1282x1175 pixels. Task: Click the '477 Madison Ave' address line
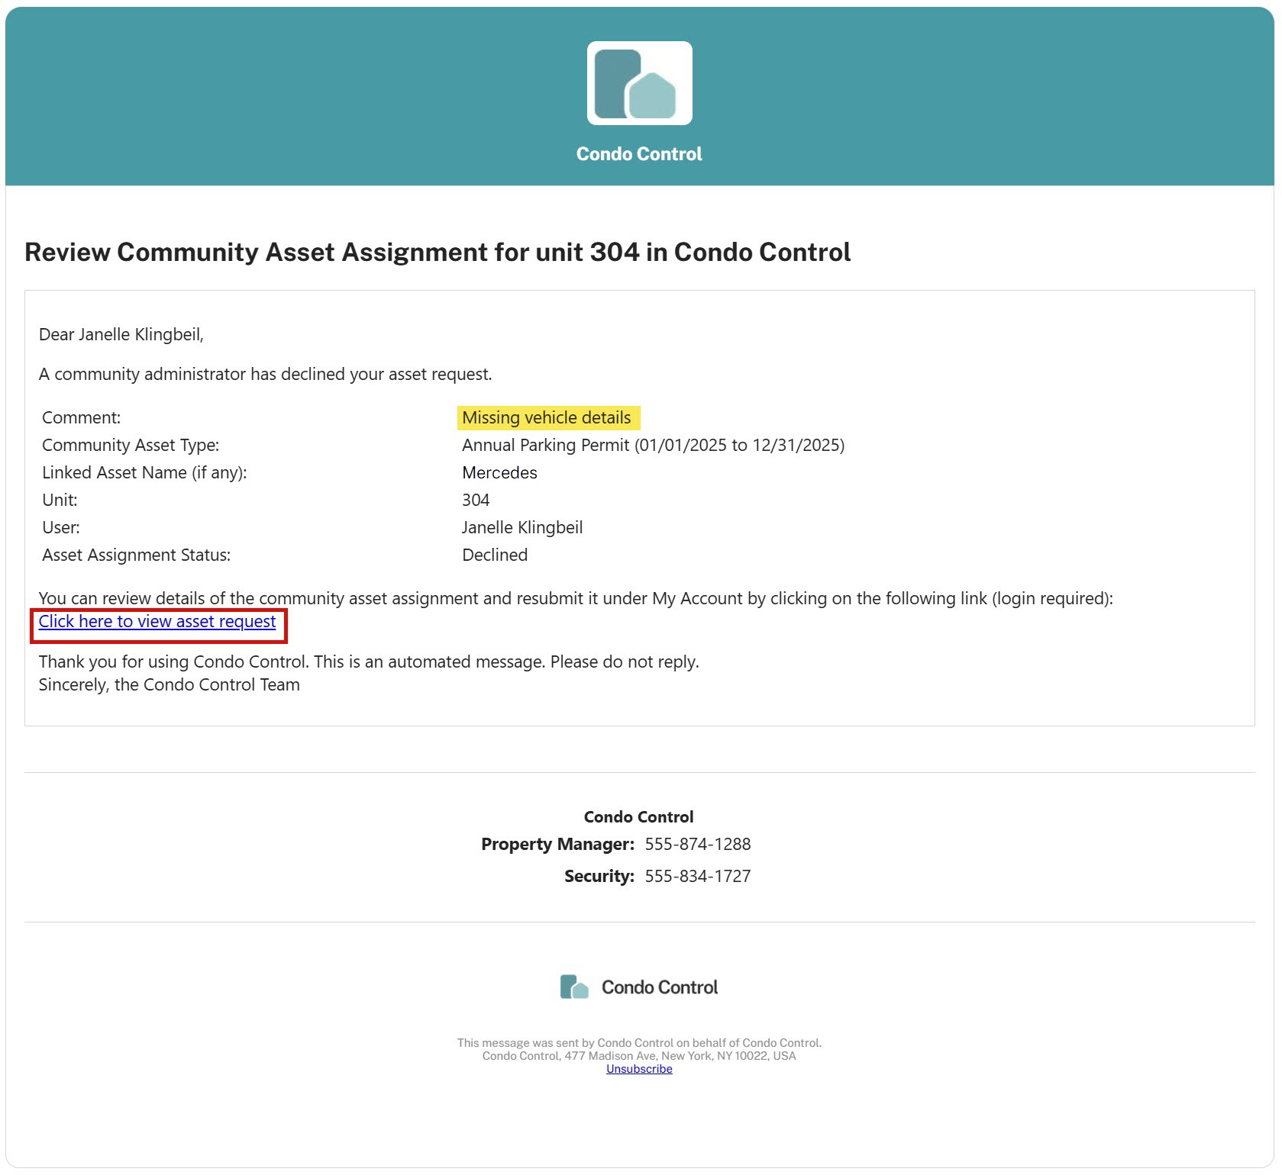639,1056
